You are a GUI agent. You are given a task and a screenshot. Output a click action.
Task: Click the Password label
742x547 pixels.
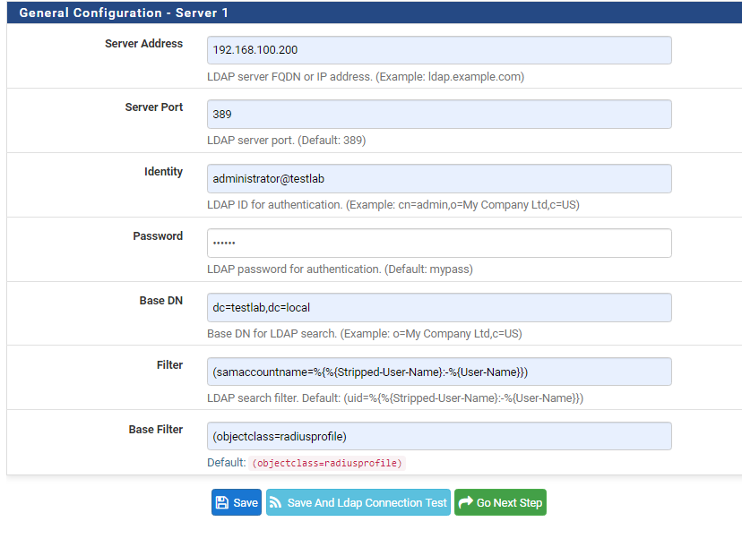point(158,236)
